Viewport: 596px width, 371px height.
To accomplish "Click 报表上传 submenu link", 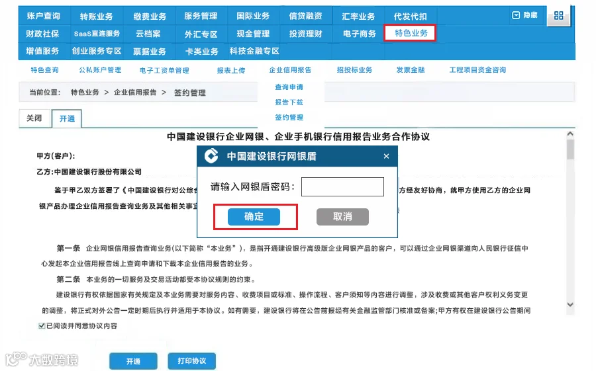I will click(231, 70).
